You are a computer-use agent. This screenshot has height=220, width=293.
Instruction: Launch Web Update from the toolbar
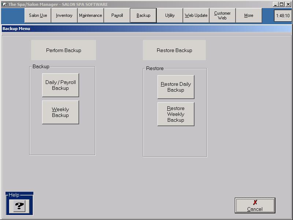click(196, 16)
